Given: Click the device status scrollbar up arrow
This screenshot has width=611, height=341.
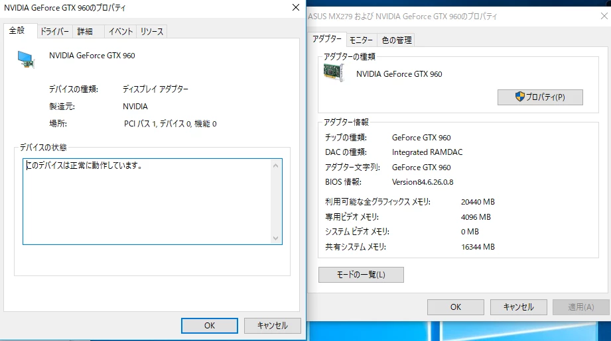Looking at the screenshot, I should pos(275,166).
